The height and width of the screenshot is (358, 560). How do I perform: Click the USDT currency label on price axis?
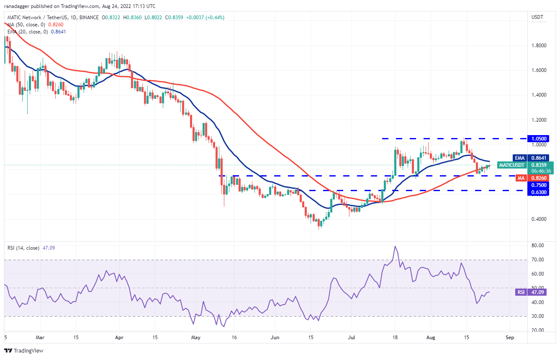pyautogui.click(x=537, y=17)
